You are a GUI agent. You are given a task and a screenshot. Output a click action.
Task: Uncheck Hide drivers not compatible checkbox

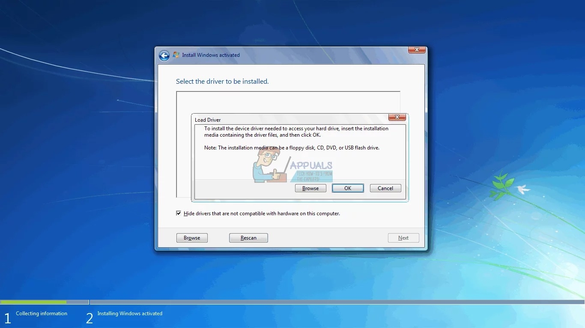click(179, 213)
